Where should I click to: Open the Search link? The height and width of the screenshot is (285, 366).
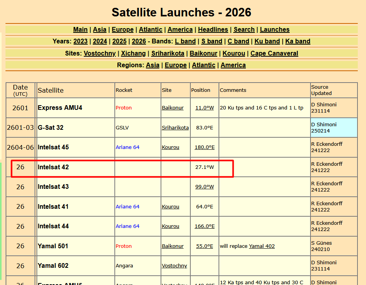tap(244, 30)
